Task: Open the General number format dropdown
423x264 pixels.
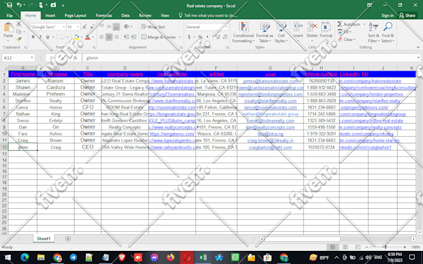Action: pyautogui.click(x=226, y=27)
